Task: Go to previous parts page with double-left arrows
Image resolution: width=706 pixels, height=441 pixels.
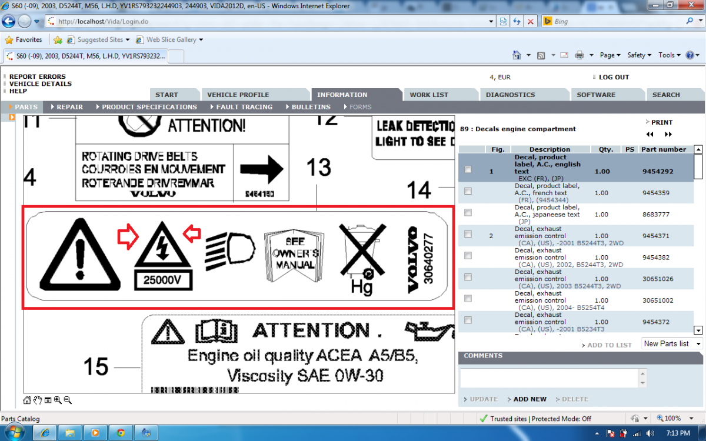Action: [x=650, y=134]
